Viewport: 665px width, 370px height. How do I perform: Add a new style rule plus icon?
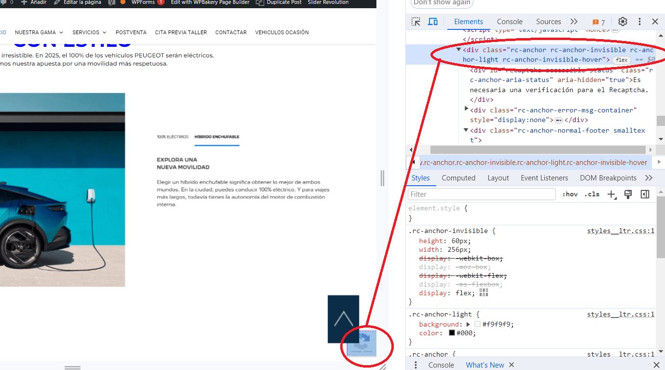(612, 194)
